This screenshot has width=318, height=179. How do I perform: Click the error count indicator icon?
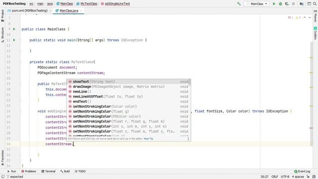[291, 17]
